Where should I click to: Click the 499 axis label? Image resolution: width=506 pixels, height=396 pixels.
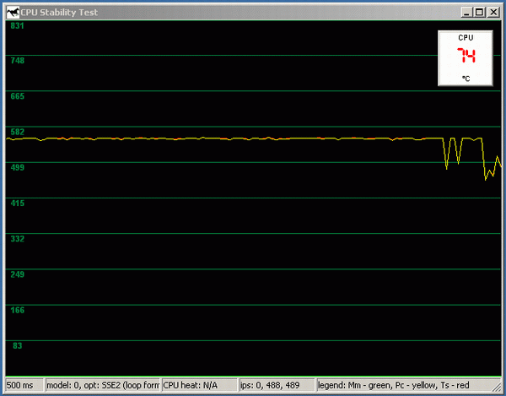17,168
